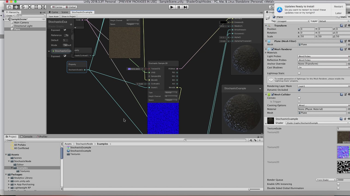Click the Plane GameObject icon in Hierarchy
The image size is (350, 196).
coord(13,29)
